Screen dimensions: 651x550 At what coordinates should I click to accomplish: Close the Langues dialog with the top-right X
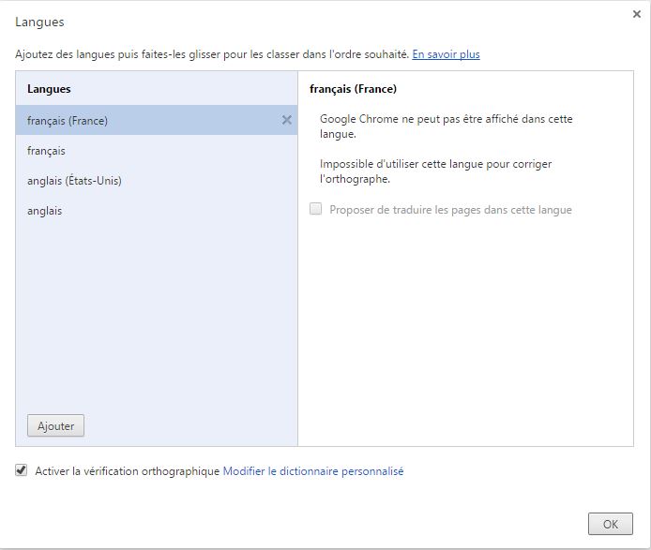637,14
